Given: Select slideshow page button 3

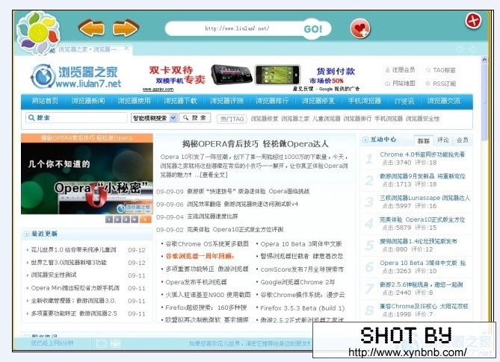Looking at the screenshot, I should click(x=126, y=219).
